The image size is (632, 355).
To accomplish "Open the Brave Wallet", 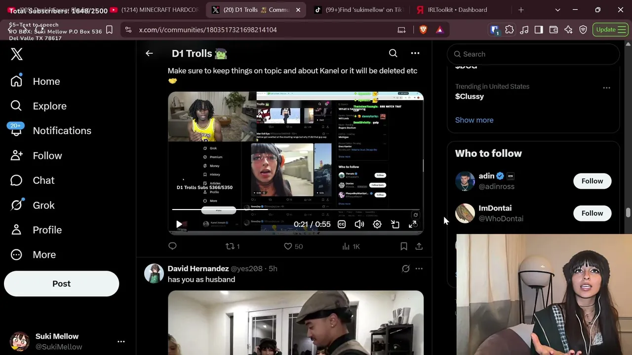I will [553, 30].
